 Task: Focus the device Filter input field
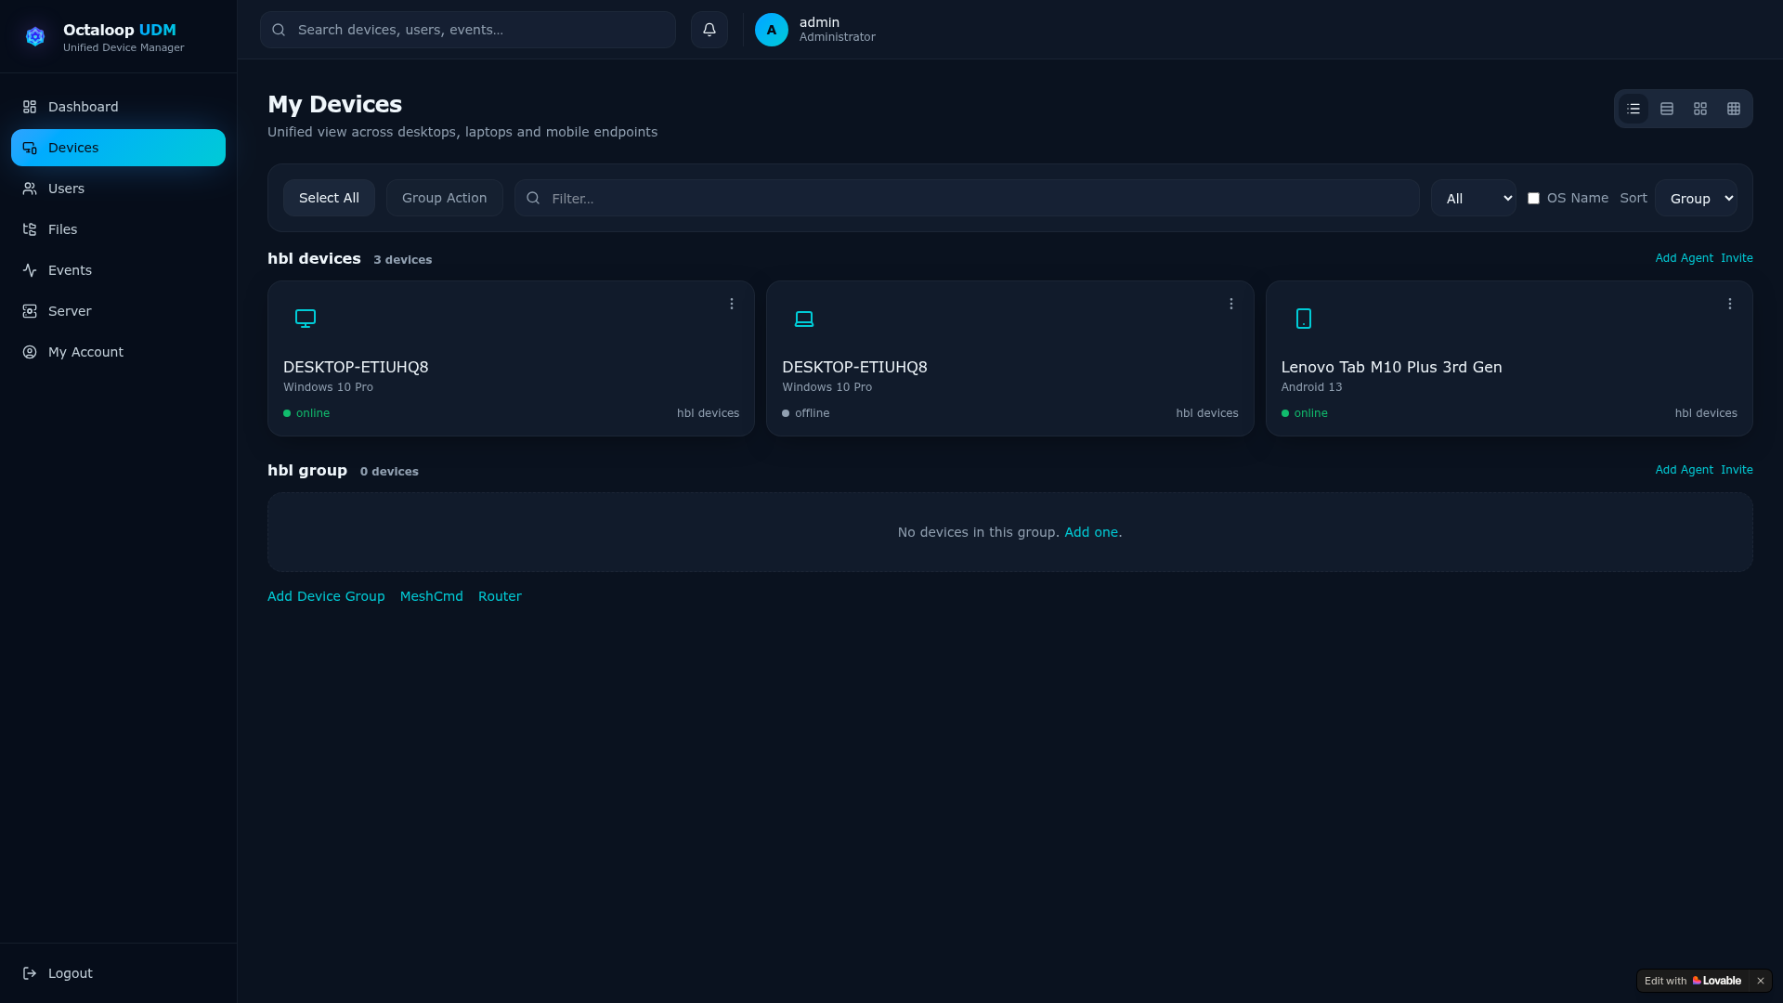(x=967, y=198)
